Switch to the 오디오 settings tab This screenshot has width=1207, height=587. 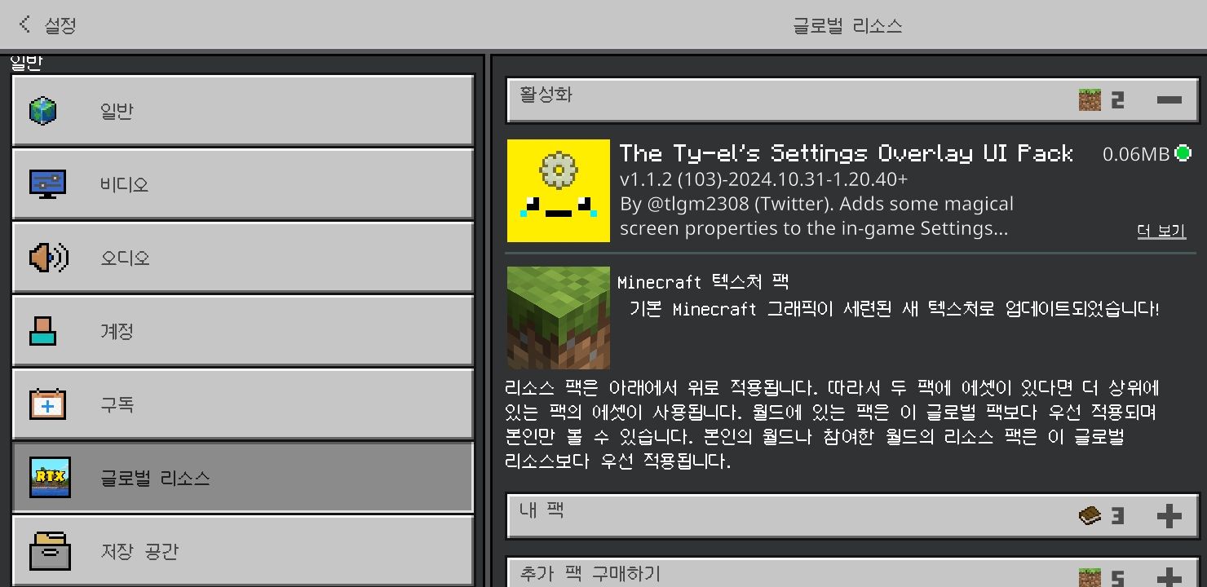click(243, 258)
